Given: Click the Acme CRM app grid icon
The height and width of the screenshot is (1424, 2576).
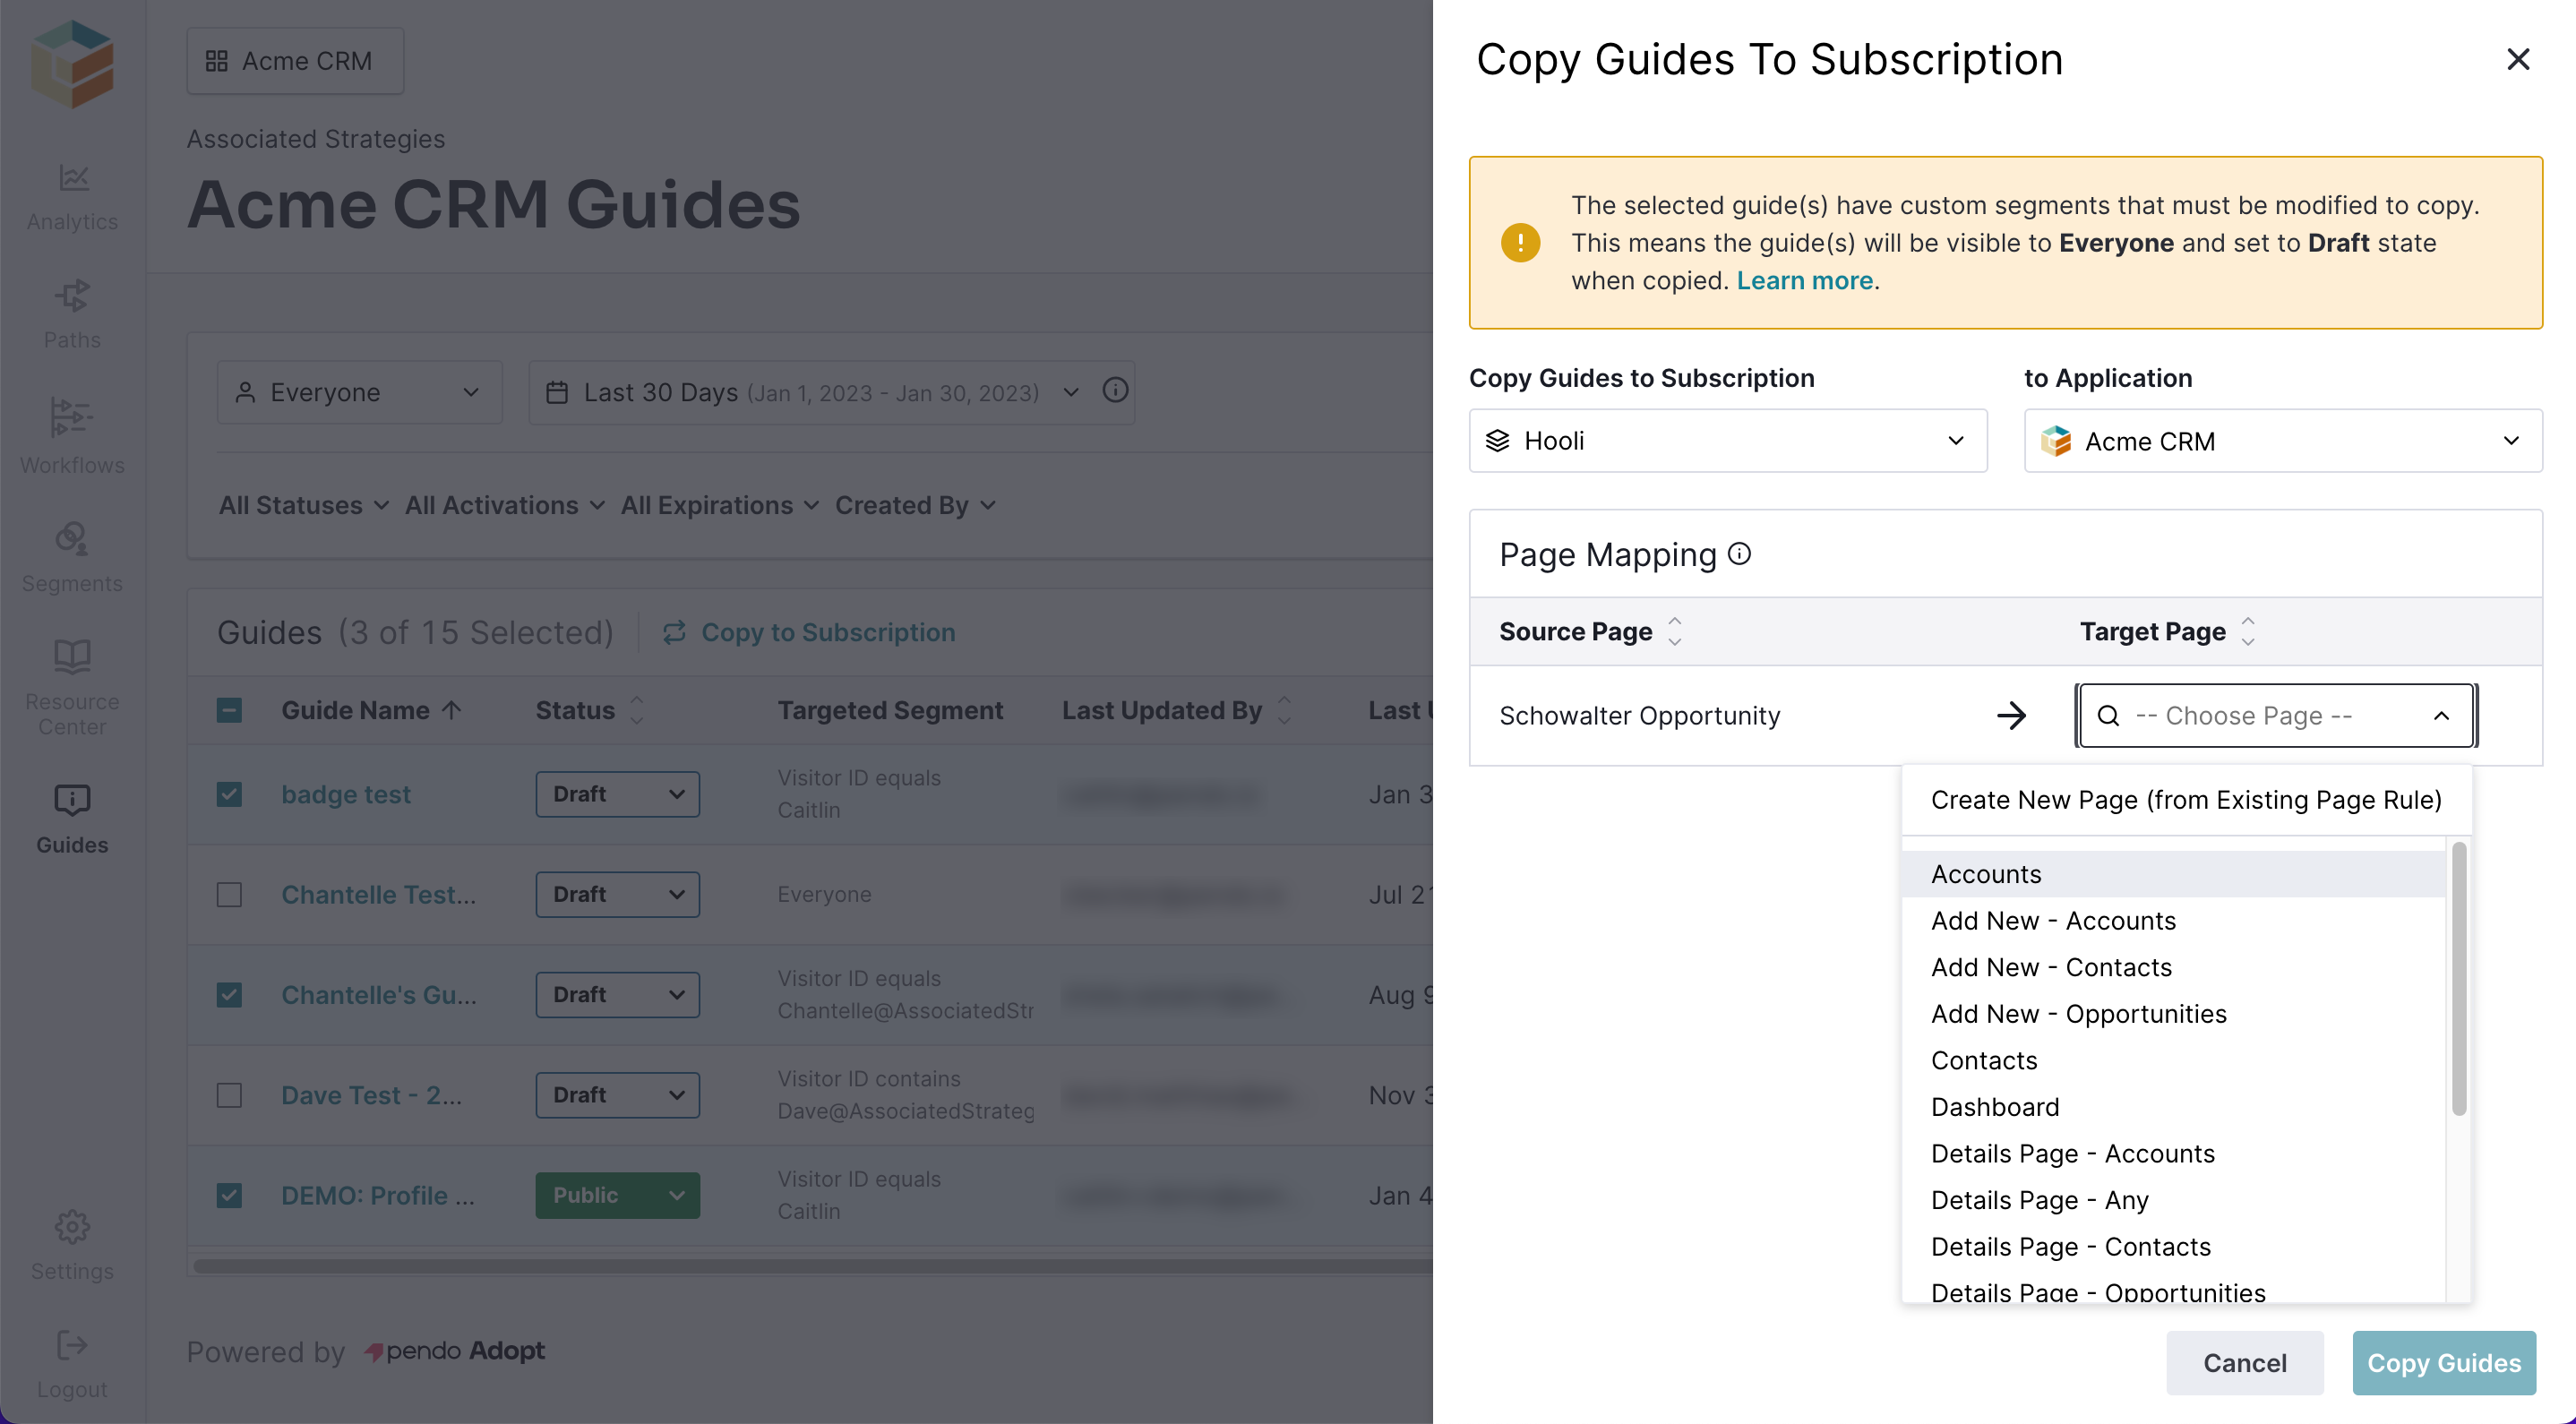Looking at the screenshot, I should [x=216, y=61].
